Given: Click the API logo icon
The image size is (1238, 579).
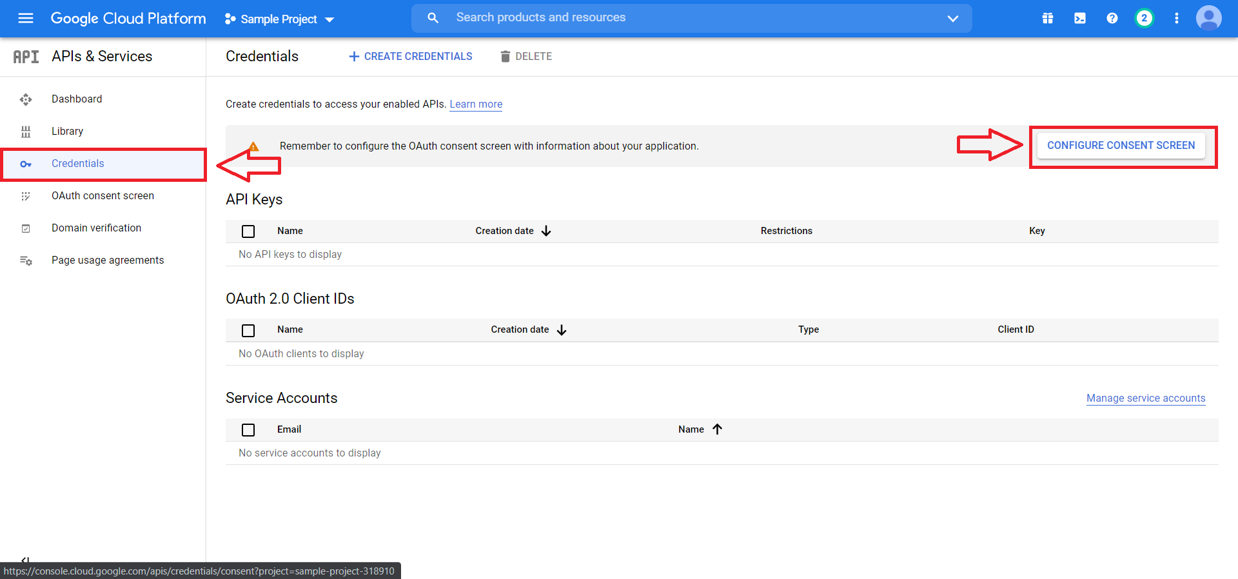Looking at the screenshot, I should (26, 57).
